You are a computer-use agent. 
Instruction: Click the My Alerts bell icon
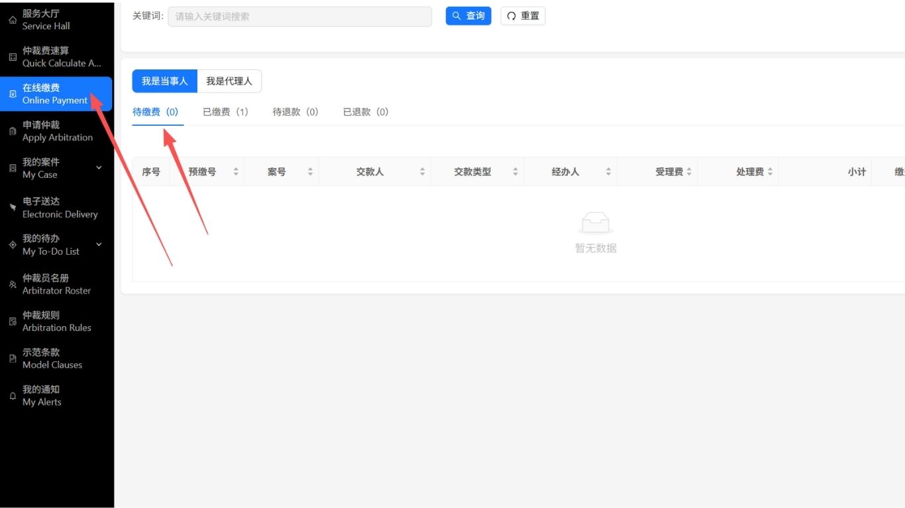tap(13, 396)
